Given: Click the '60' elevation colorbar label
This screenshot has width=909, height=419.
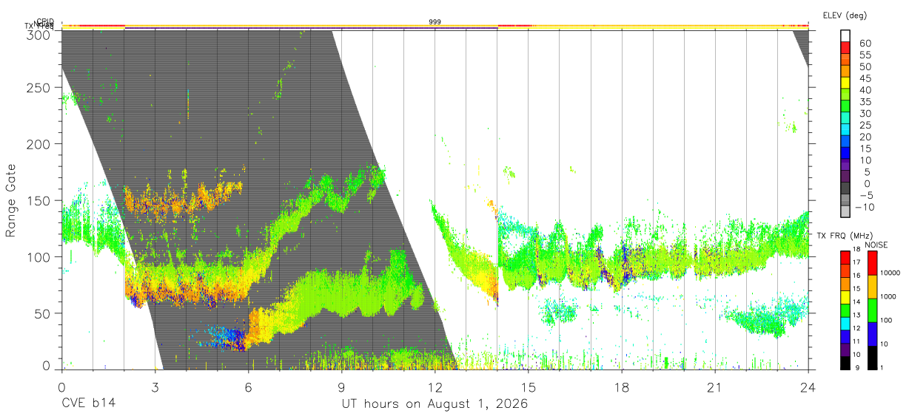Looking at the screenshot, I should point(865,44).
